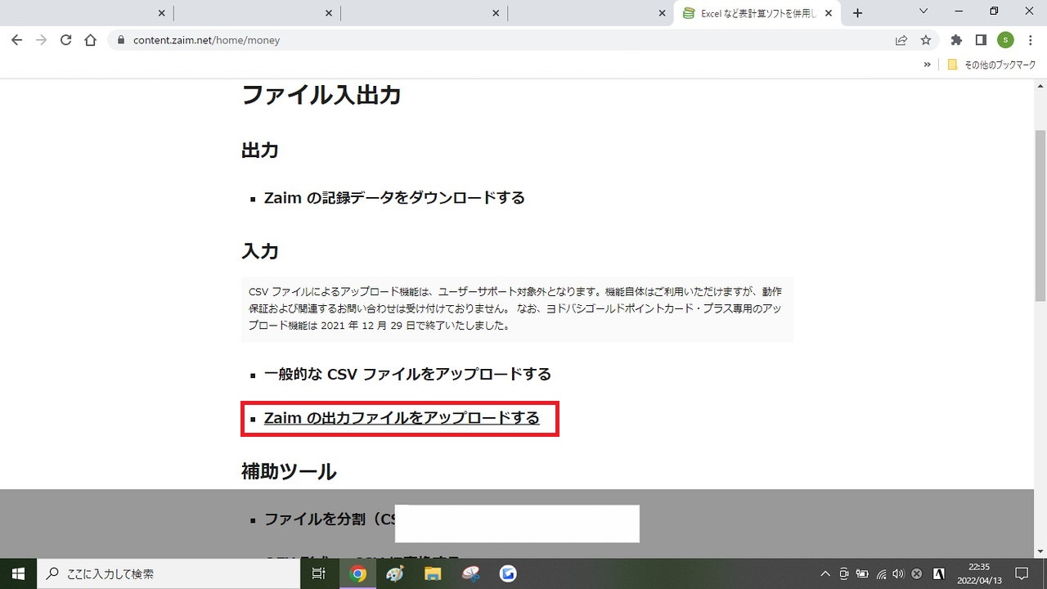
Task: Click the taskbar search box
Action: pyautogui.click(x=169, y=573)
